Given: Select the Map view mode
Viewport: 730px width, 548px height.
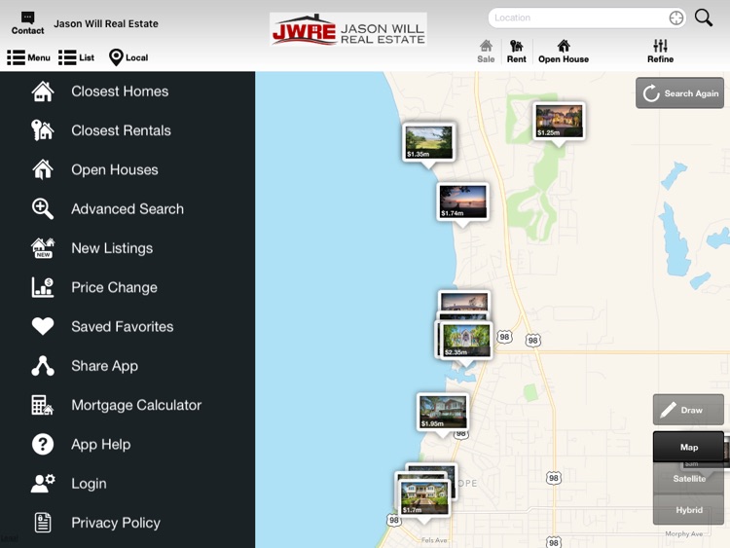Looking at the screenshot, I should (688, 447).
